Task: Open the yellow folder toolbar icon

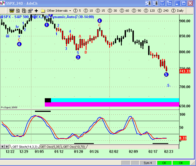Action: [43, 11]
